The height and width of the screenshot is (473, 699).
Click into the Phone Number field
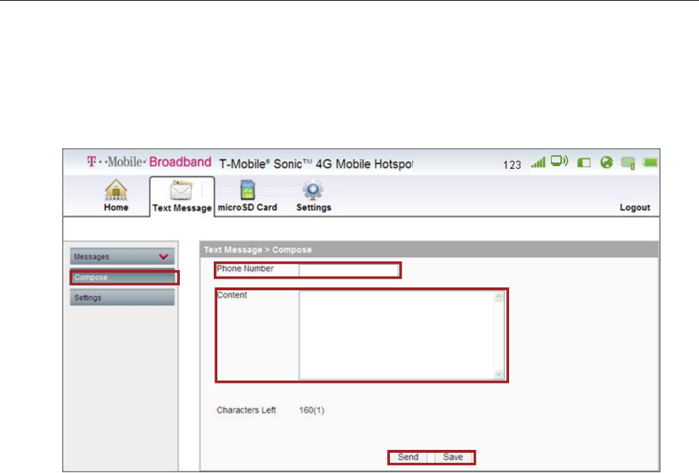(x=349, y=270)
